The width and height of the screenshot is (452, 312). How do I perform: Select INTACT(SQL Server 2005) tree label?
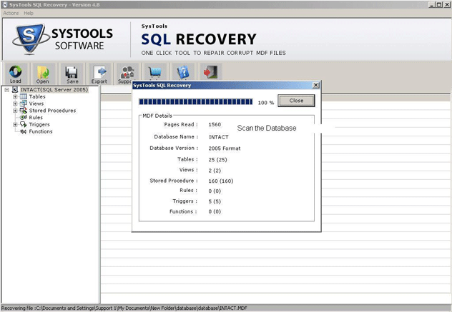click(54, 90)
